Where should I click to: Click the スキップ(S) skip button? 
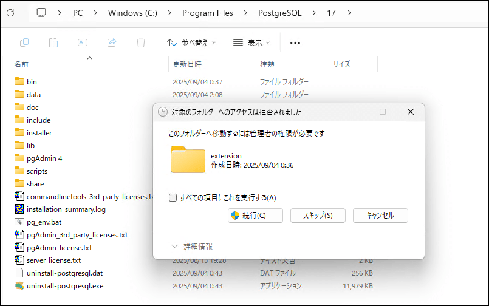point(318,216)
